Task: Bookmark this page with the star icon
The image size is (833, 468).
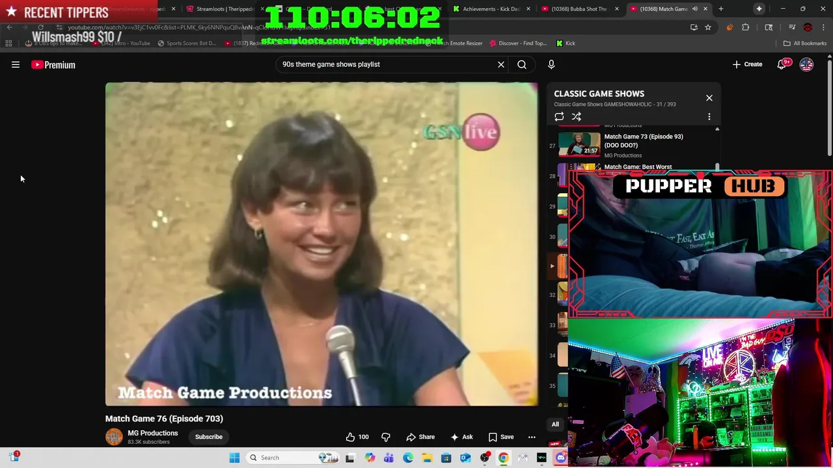Action: click(708, 27)
